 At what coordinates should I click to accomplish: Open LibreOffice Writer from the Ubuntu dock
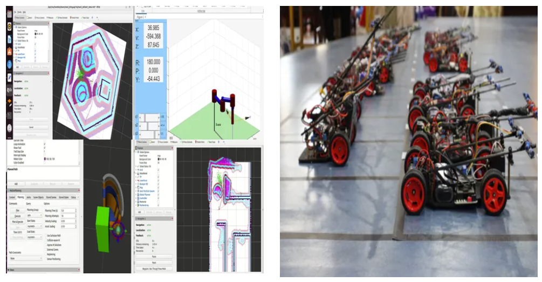pos(9,39)
